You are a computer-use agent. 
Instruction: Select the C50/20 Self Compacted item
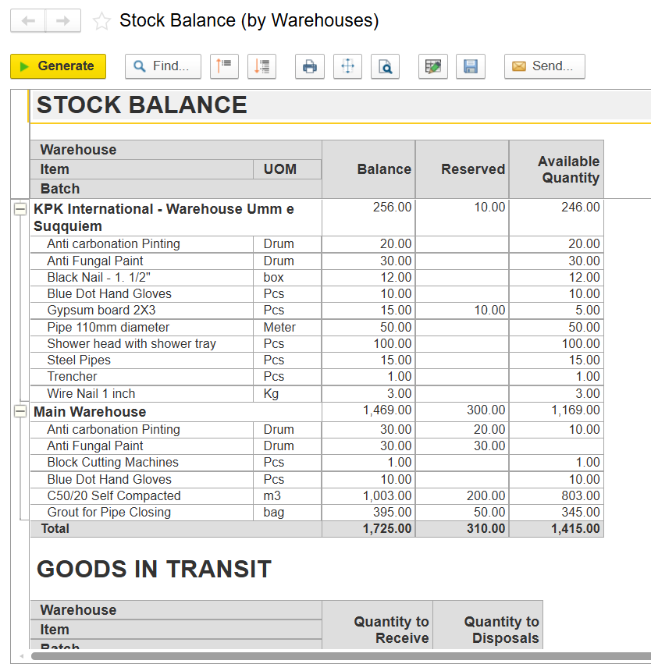coord(114,495)
